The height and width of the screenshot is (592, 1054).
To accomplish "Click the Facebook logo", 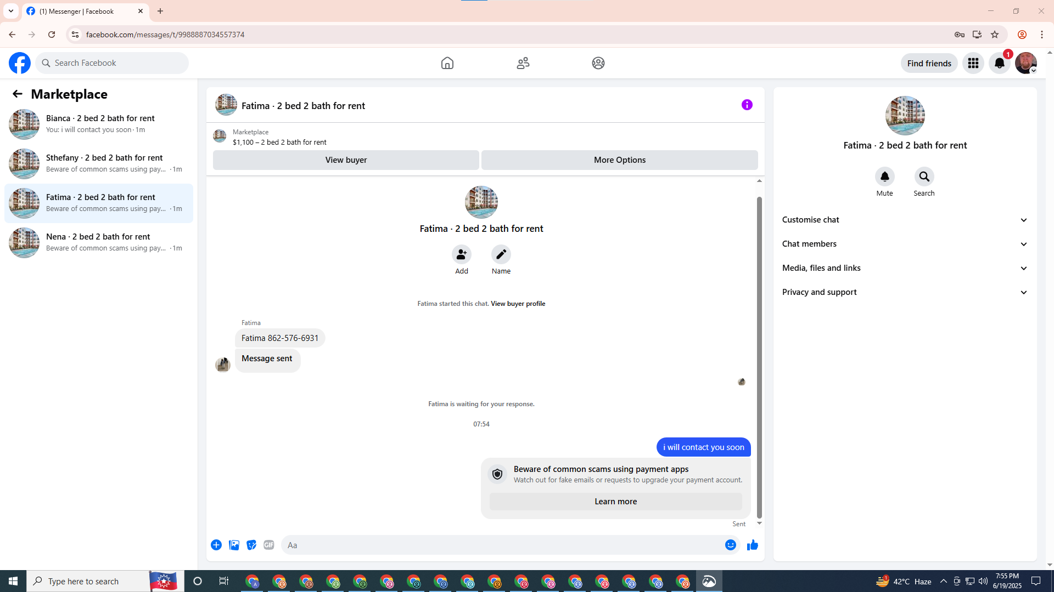I will click(20, 63).
